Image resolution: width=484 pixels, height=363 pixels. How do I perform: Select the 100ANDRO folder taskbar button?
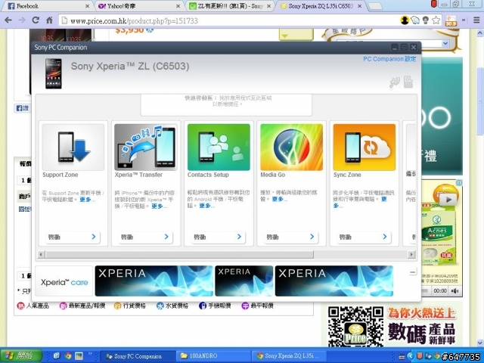(213, 356)
